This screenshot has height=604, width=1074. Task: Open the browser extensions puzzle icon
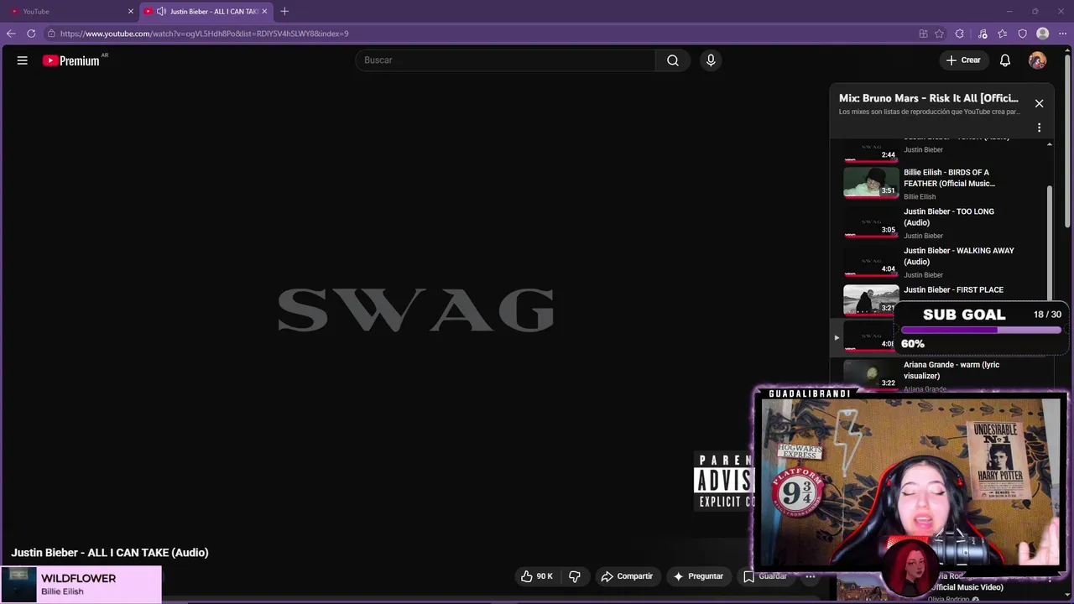(x=960, y=34)
